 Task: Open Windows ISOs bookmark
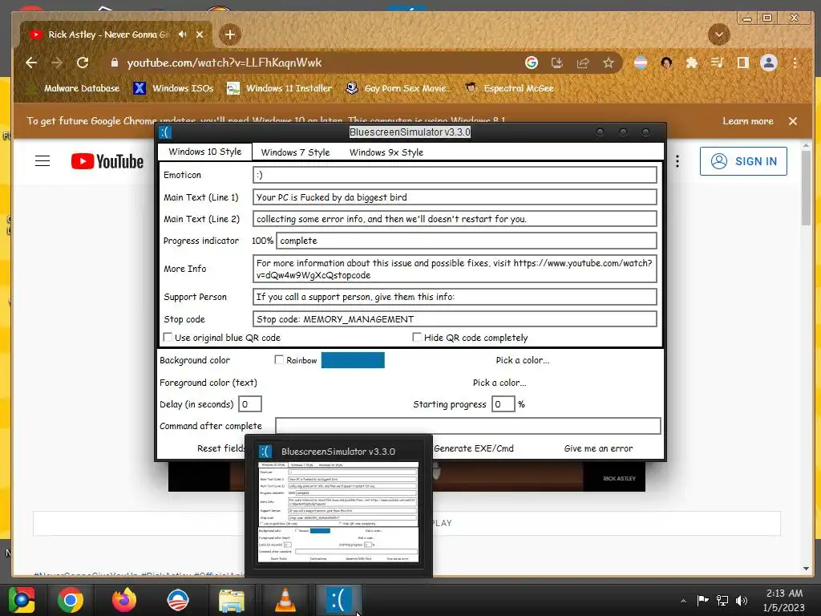tap(173, 88)
